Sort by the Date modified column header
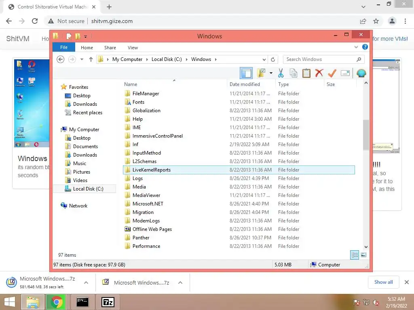The height and width of the screenshot is (310, 414). [x=245, y=84]
